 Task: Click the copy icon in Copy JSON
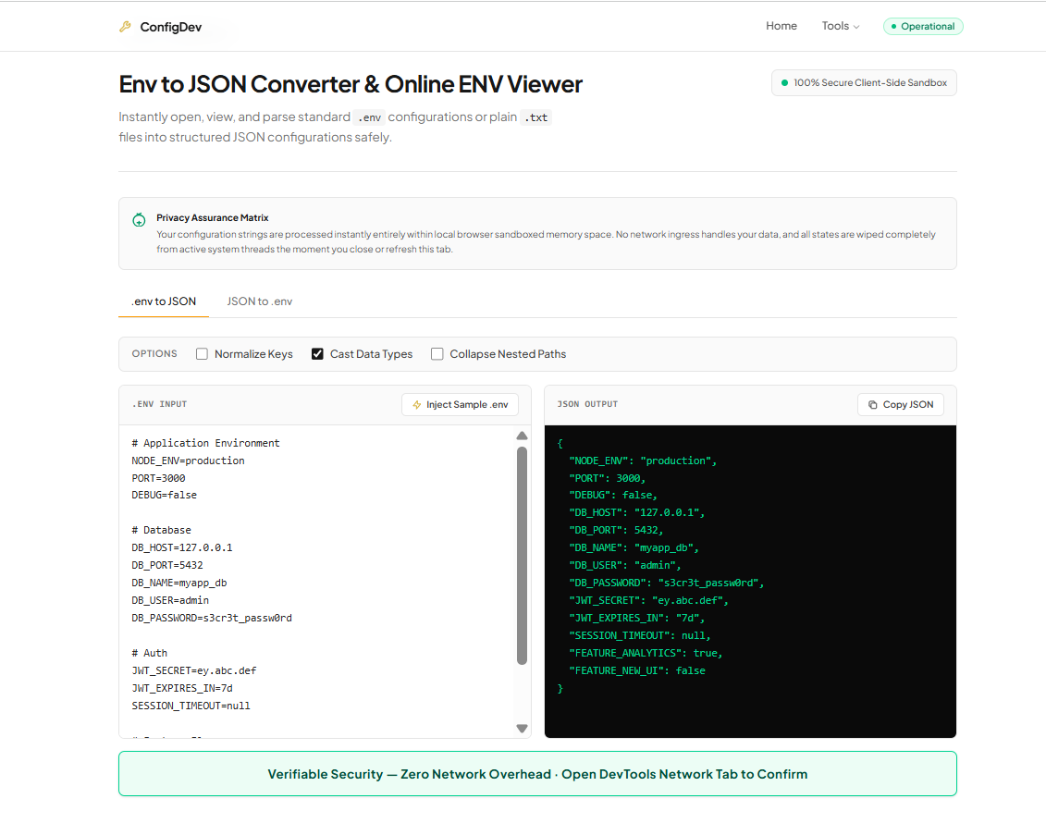(x=872, y=405)
